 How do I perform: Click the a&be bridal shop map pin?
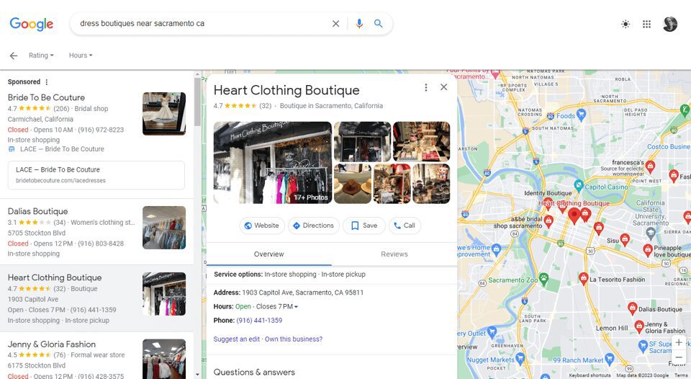pyautogui.click(x=548, y=220)
